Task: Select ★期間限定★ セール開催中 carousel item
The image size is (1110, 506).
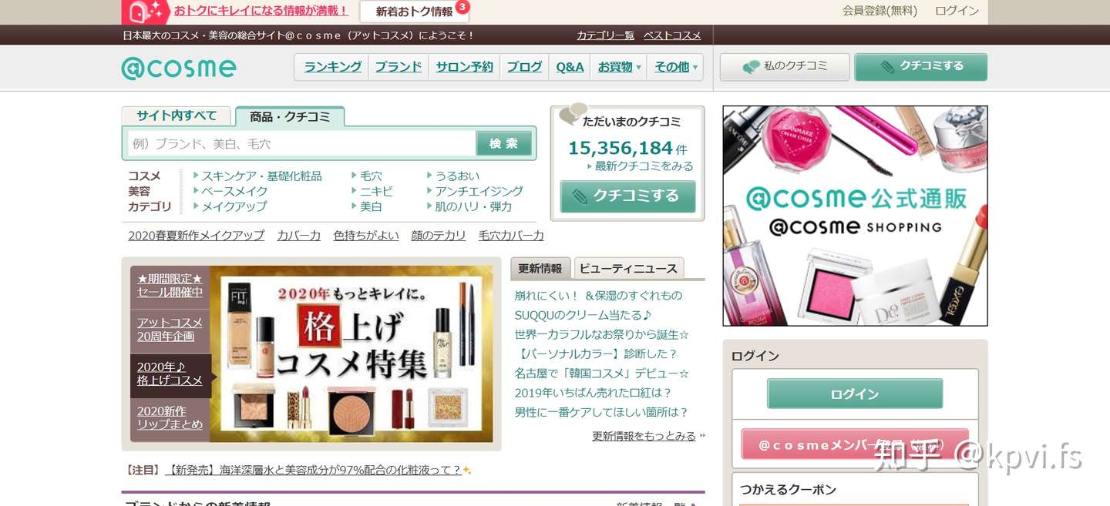Action: coord(170,286)
